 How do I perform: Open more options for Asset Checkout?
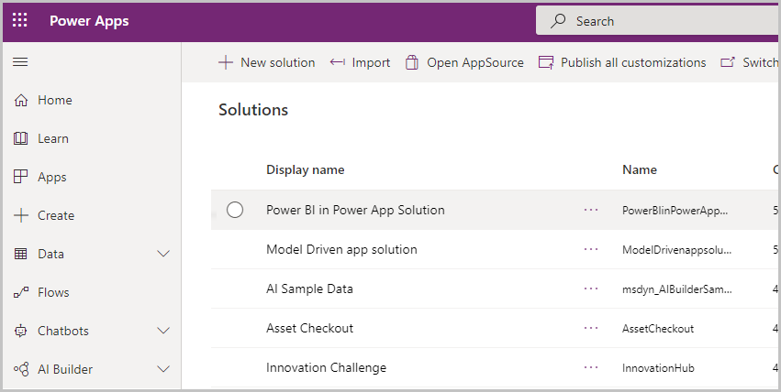click(591, 328)
